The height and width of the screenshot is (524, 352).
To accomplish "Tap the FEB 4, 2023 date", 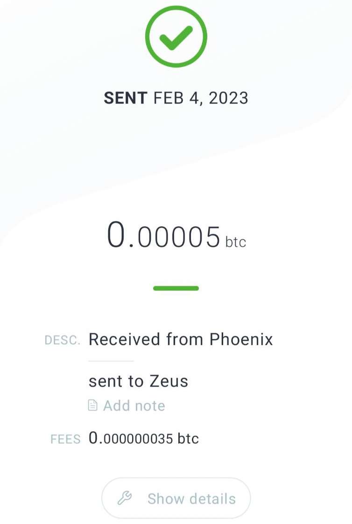I will coord(201,98).
